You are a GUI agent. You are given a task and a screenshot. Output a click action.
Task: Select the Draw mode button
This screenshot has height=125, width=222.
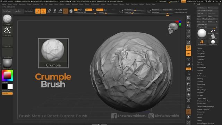pyautogui.click(x=43, y=11)
